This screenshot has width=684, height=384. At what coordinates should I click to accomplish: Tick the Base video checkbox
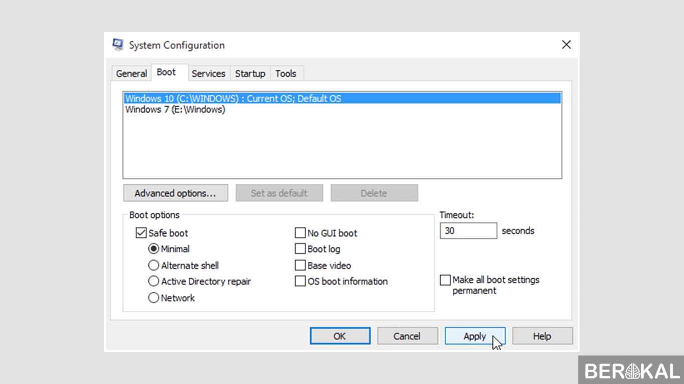click(300, 265)
